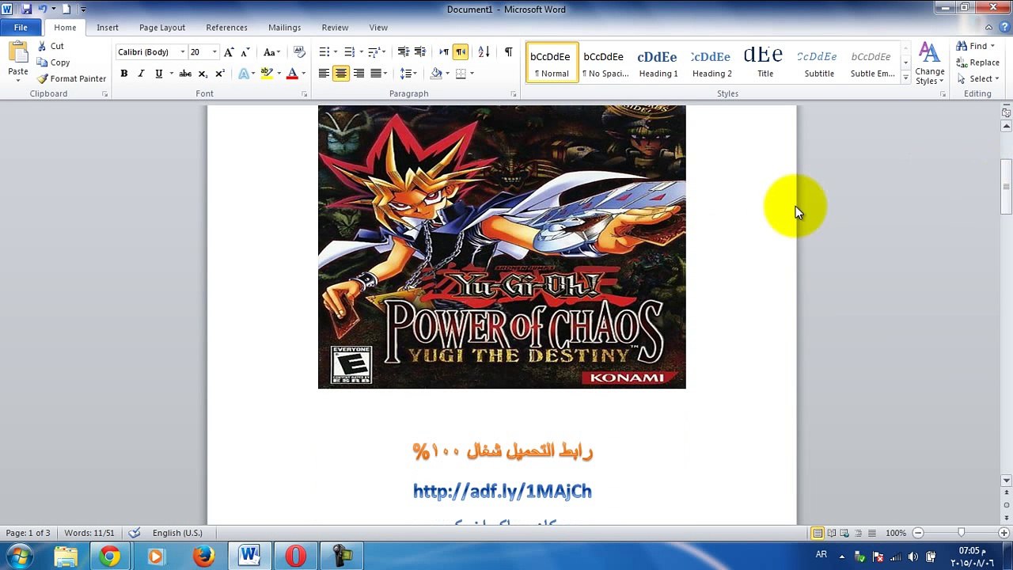
Task: Click the zoom slider handle
Action: (961, 533)
